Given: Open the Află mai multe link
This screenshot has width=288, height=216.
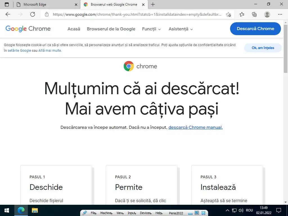Looking at the screenshot, I should click(x=50, y=51).
